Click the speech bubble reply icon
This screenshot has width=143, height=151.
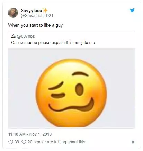(24, 142)
